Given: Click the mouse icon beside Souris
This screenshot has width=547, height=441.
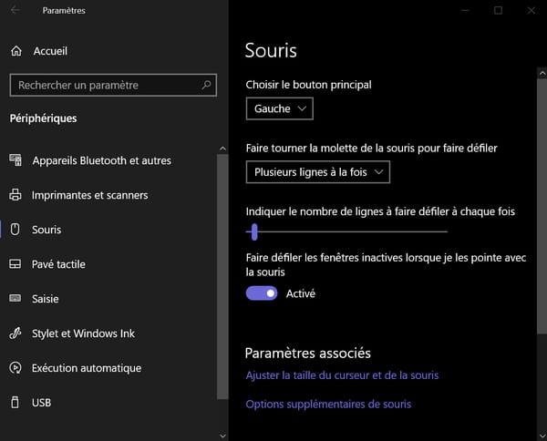Looking at the screenshot, I should click(15, 230).
